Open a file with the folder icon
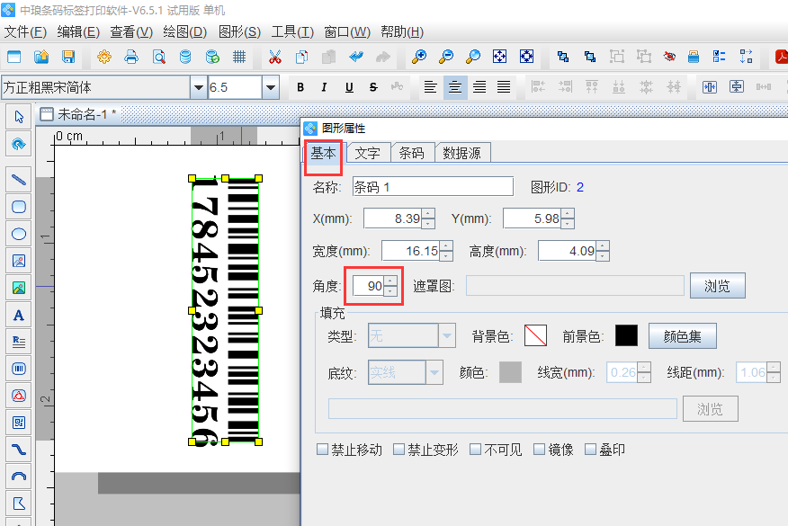 click(41, 57)
